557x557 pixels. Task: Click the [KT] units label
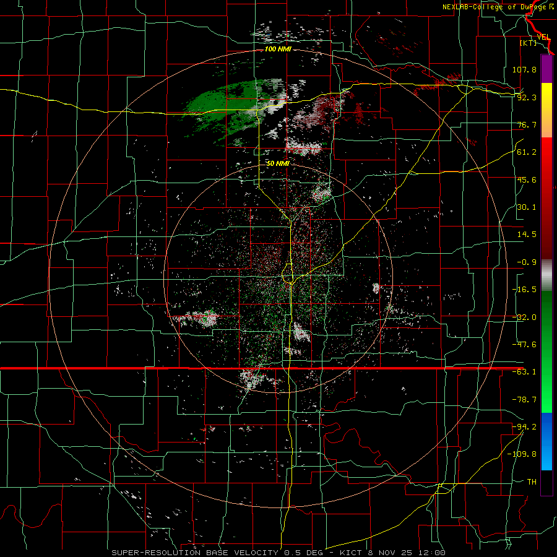click(529, 43)
